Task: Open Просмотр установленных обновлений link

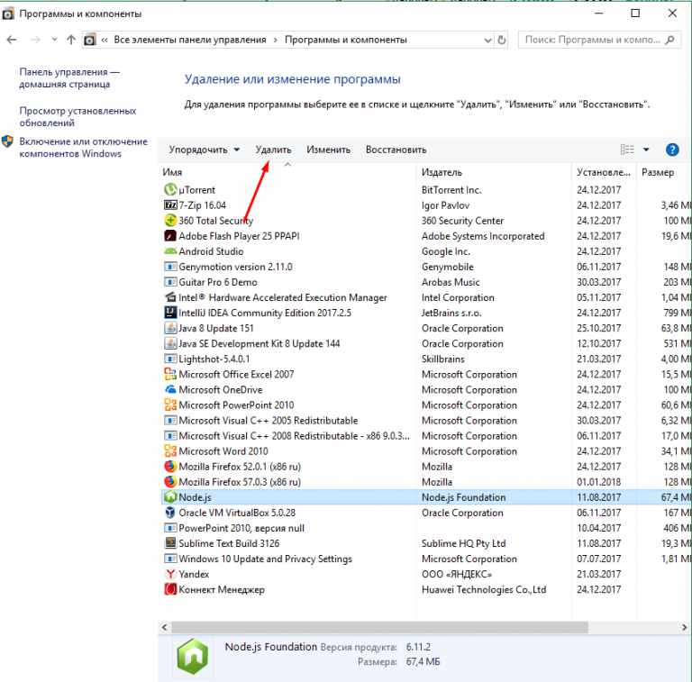Action: click(77, 117)
